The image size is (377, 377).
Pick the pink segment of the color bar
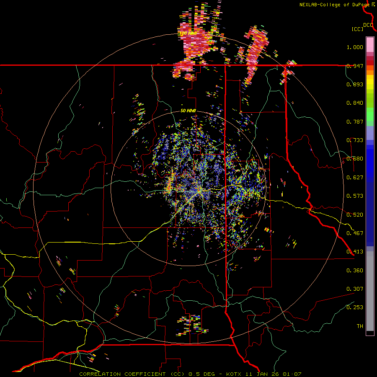370,45
